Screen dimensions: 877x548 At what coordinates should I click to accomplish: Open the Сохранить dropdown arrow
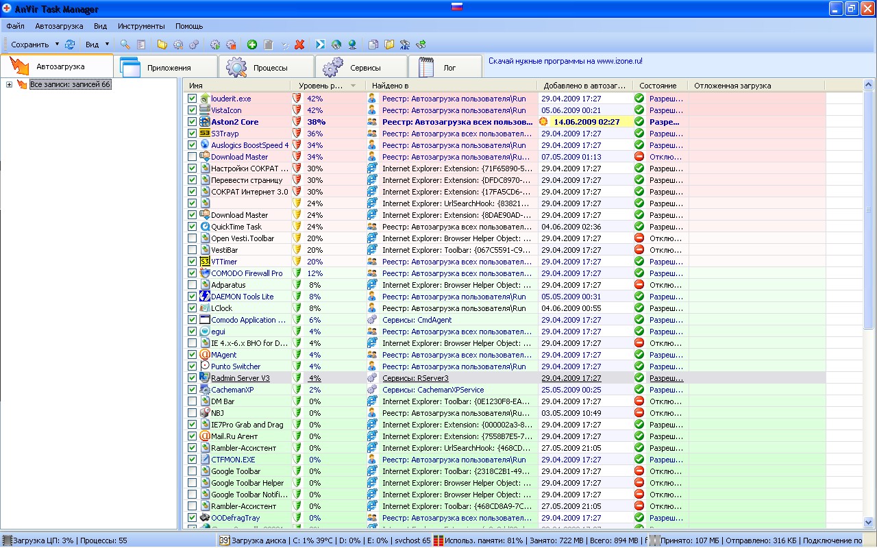coord(56,45)
